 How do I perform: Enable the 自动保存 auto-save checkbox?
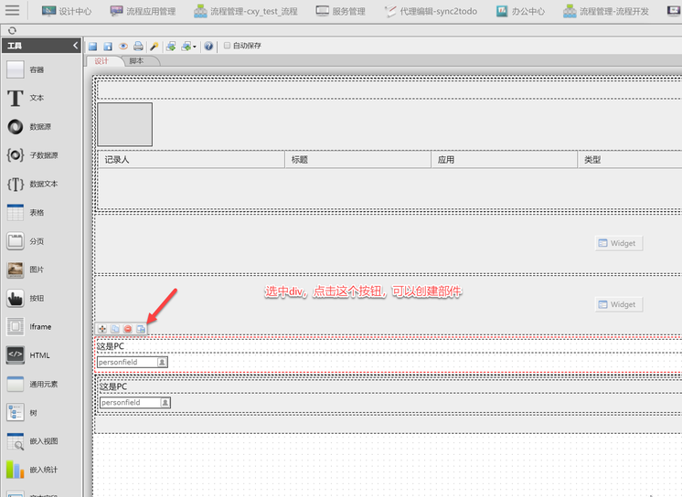tap(227, 45)
